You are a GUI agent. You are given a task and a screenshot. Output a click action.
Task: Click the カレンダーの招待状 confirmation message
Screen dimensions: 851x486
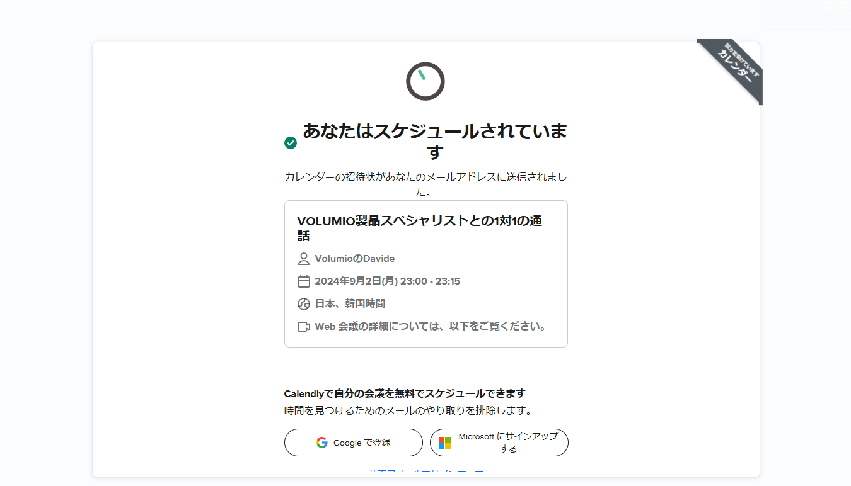pyautogui.click(x=425, y=184)
